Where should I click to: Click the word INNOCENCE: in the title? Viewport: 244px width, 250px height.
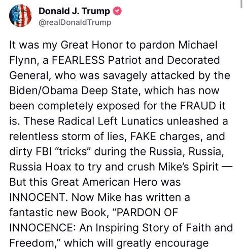(43, 228)
